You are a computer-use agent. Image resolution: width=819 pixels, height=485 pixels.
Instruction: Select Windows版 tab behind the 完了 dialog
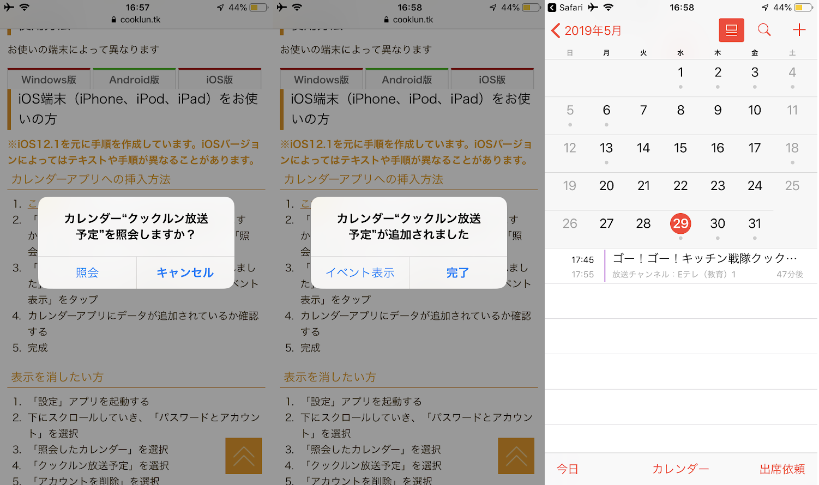(322, 79)
